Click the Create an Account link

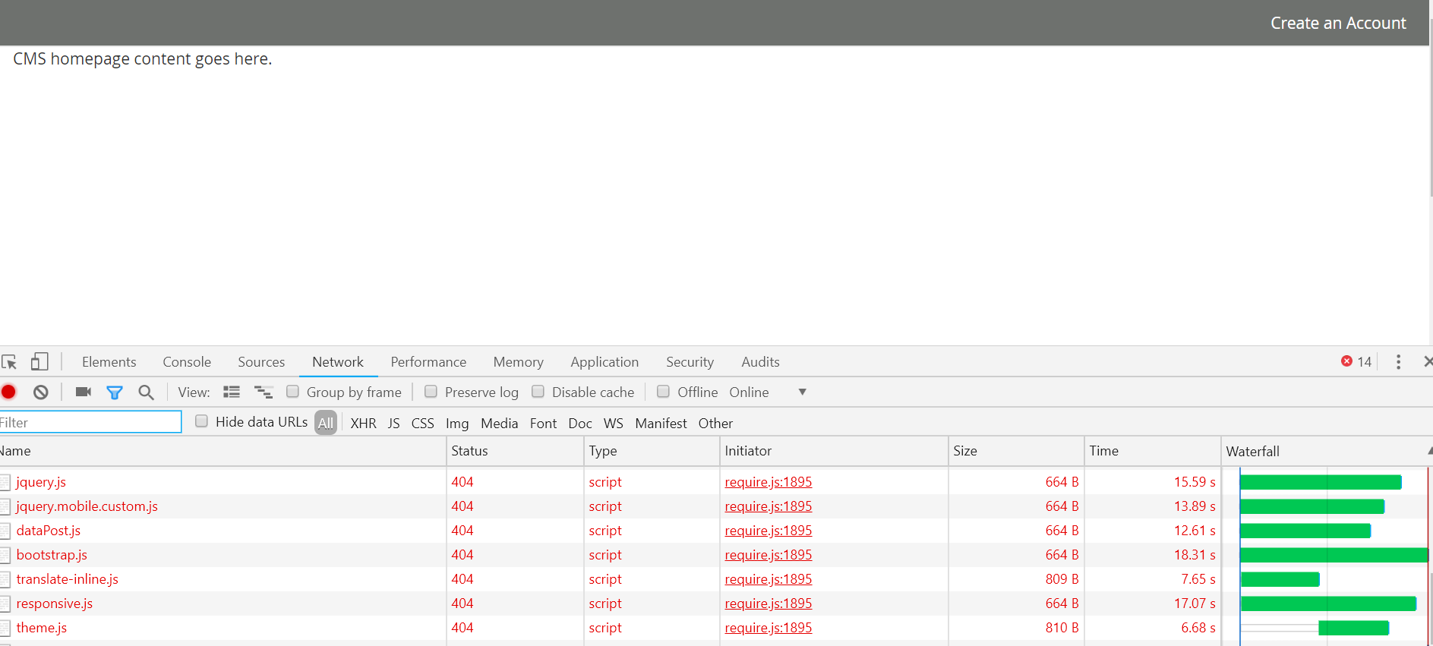1338,24
